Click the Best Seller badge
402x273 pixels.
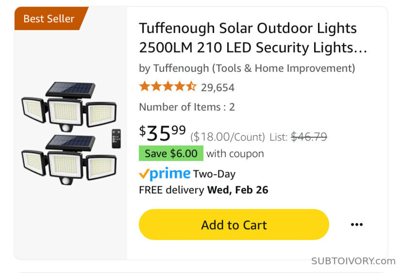coord(49,19)
